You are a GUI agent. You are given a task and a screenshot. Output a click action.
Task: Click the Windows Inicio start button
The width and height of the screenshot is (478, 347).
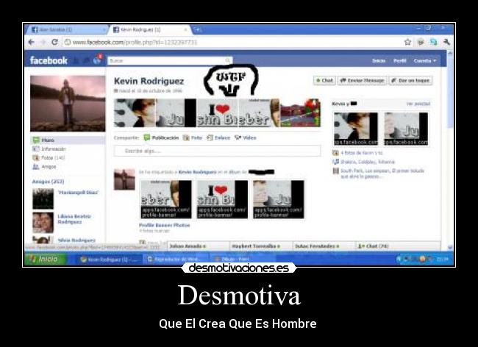coord(46,259)
